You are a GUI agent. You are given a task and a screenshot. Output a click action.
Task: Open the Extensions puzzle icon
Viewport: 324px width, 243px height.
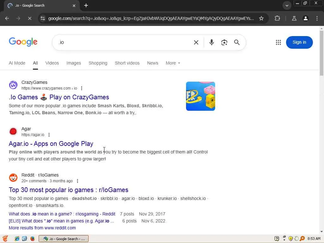pos(277,18)
